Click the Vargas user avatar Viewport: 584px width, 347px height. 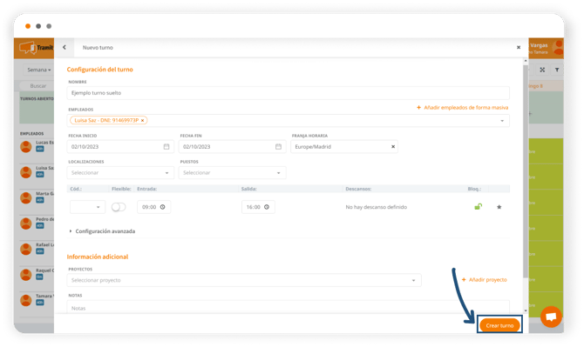558,48
